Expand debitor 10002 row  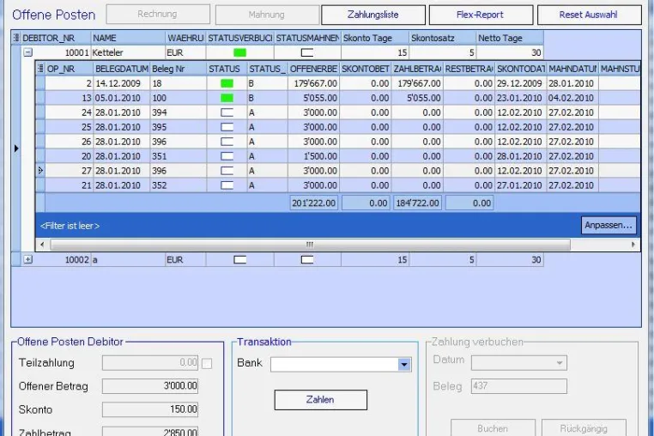coord(28,259)
